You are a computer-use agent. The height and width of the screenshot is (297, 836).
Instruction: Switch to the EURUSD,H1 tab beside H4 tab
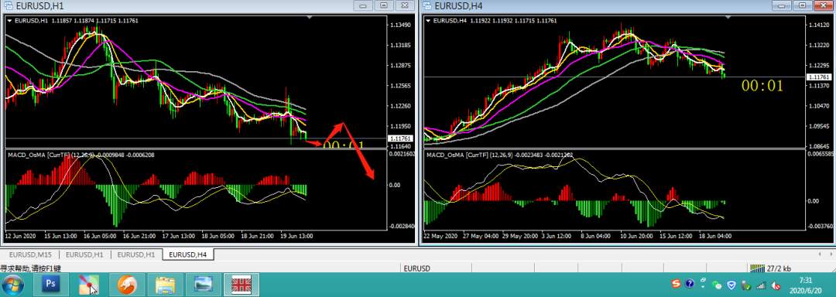coord(137,254)
